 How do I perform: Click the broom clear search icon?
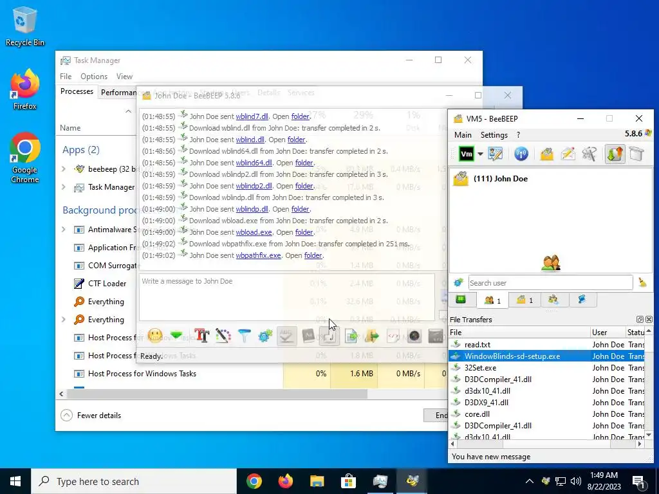pos(642,283)
